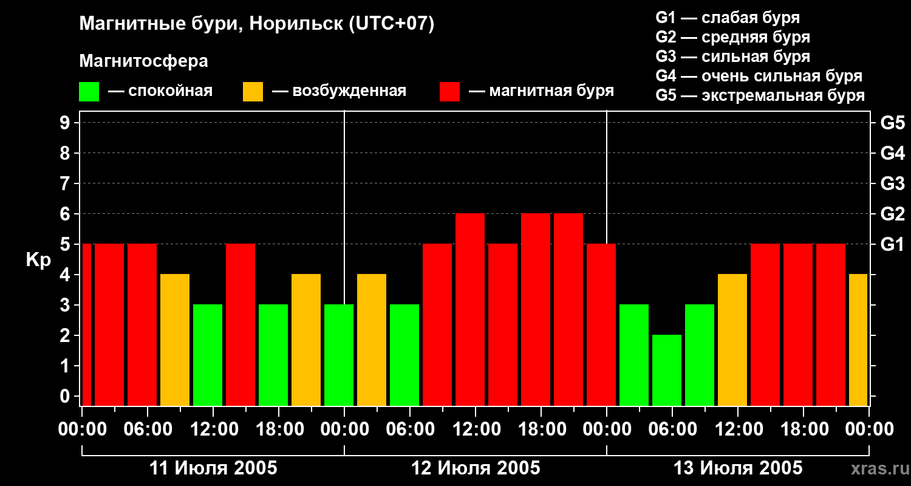
Task: Click the line 'G3 — сильная буря'
Action: pyautogui.click(x=733, y=56)
